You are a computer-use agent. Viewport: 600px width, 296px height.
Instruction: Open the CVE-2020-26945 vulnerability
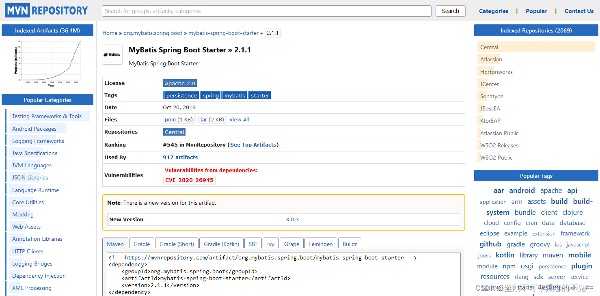(189, 180)
